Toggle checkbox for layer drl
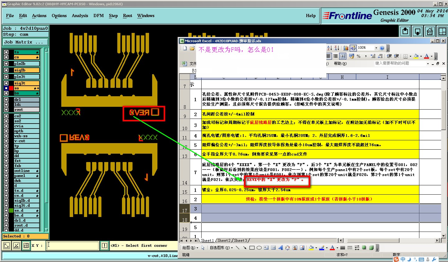Viewport: 448px width, 262px height. (x=6, y=100)
